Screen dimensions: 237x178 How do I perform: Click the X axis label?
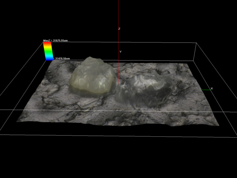pos(212,88)
